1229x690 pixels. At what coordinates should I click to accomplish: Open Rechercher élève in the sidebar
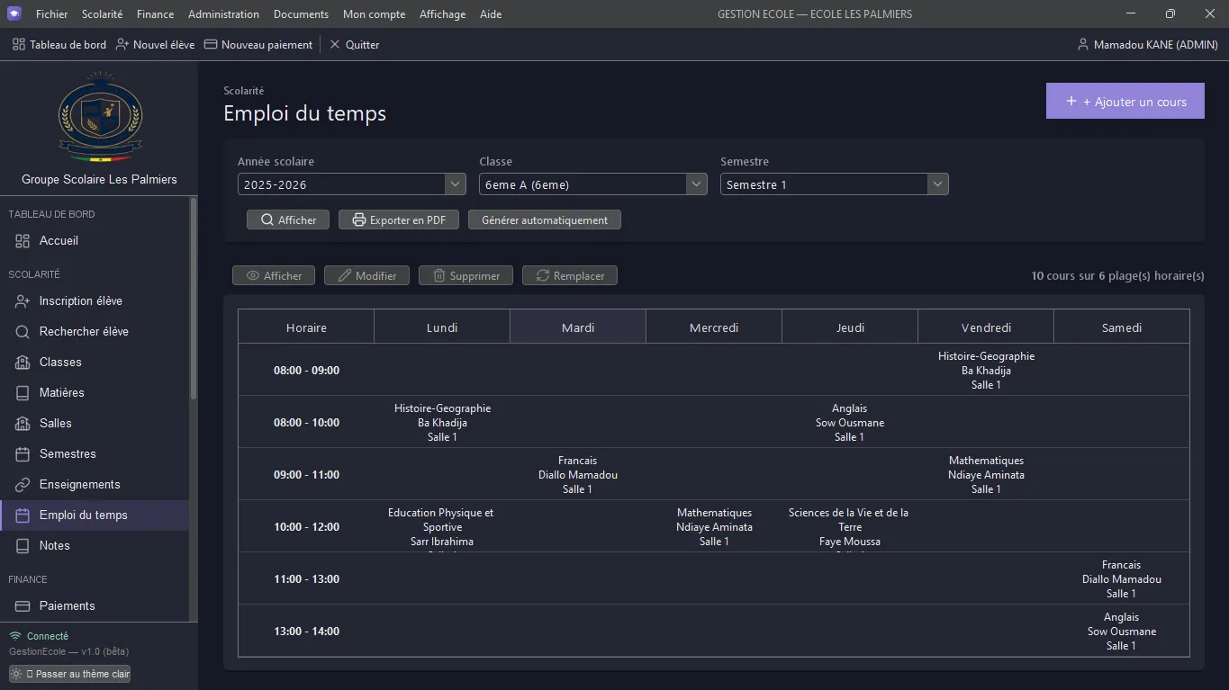click(x=95, y=331)
